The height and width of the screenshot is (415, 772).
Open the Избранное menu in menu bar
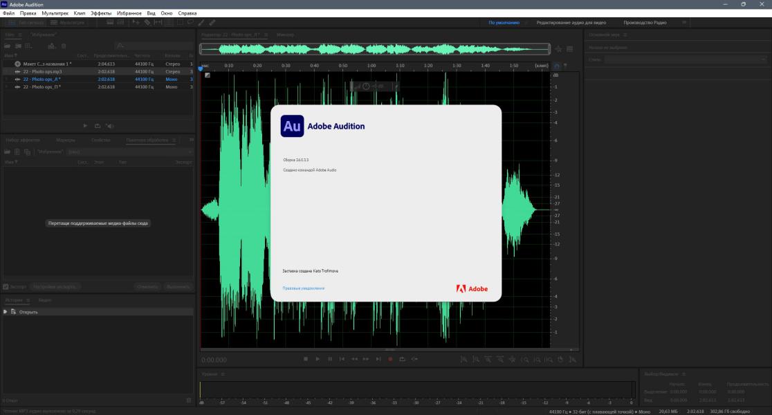pos(129,13)
